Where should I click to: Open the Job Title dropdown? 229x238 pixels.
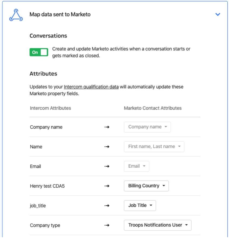[x=140, y=205]
